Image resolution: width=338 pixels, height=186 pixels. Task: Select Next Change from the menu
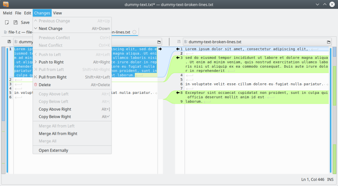tap(50, 29)
